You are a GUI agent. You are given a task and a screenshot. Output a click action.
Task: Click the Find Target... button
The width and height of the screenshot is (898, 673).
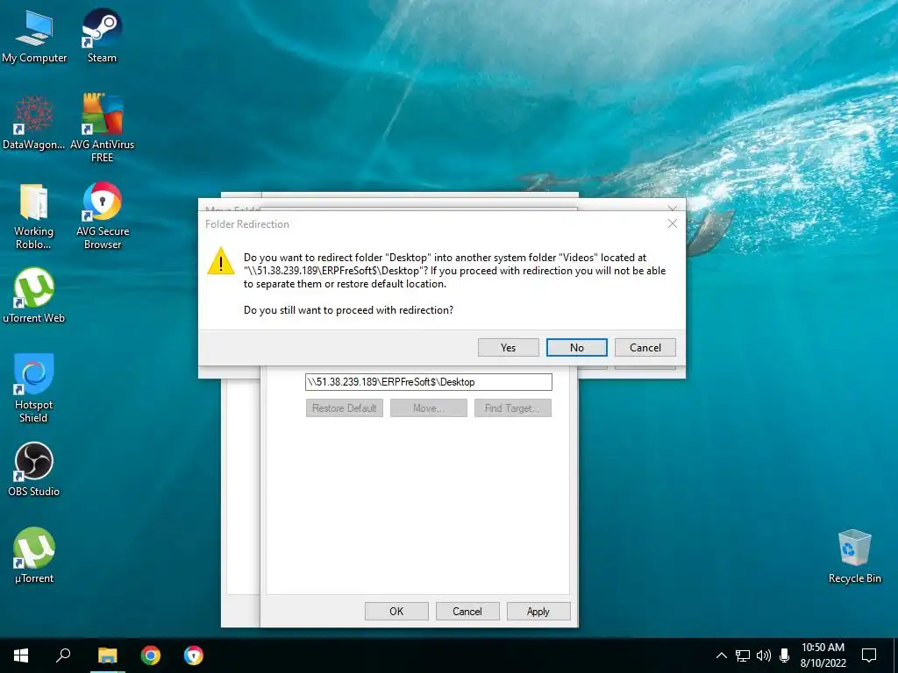[512, 408]
